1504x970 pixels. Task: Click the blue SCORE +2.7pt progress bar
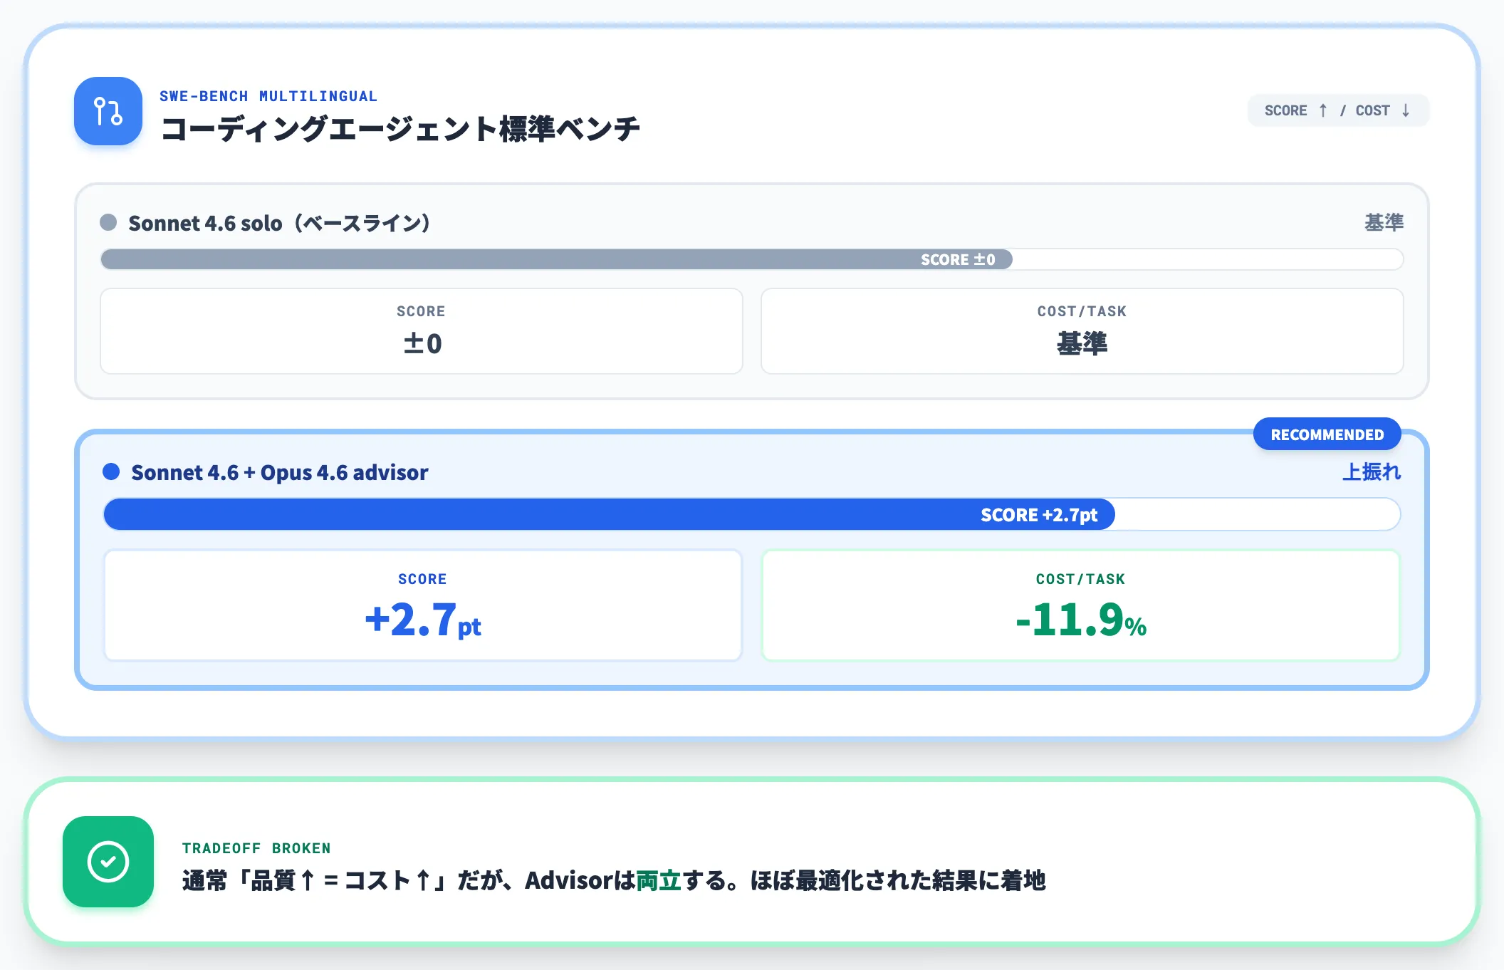point(609,514)
